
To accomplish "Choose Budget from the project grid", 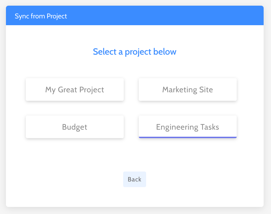I will (74, 127).
